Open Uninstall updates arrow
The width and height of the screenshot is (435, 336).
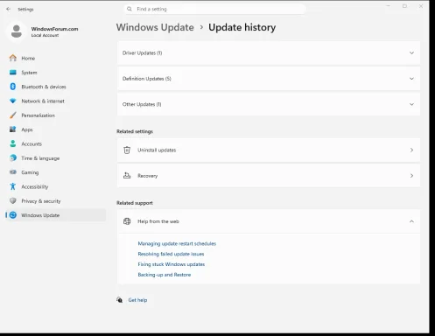click(411, 150)
